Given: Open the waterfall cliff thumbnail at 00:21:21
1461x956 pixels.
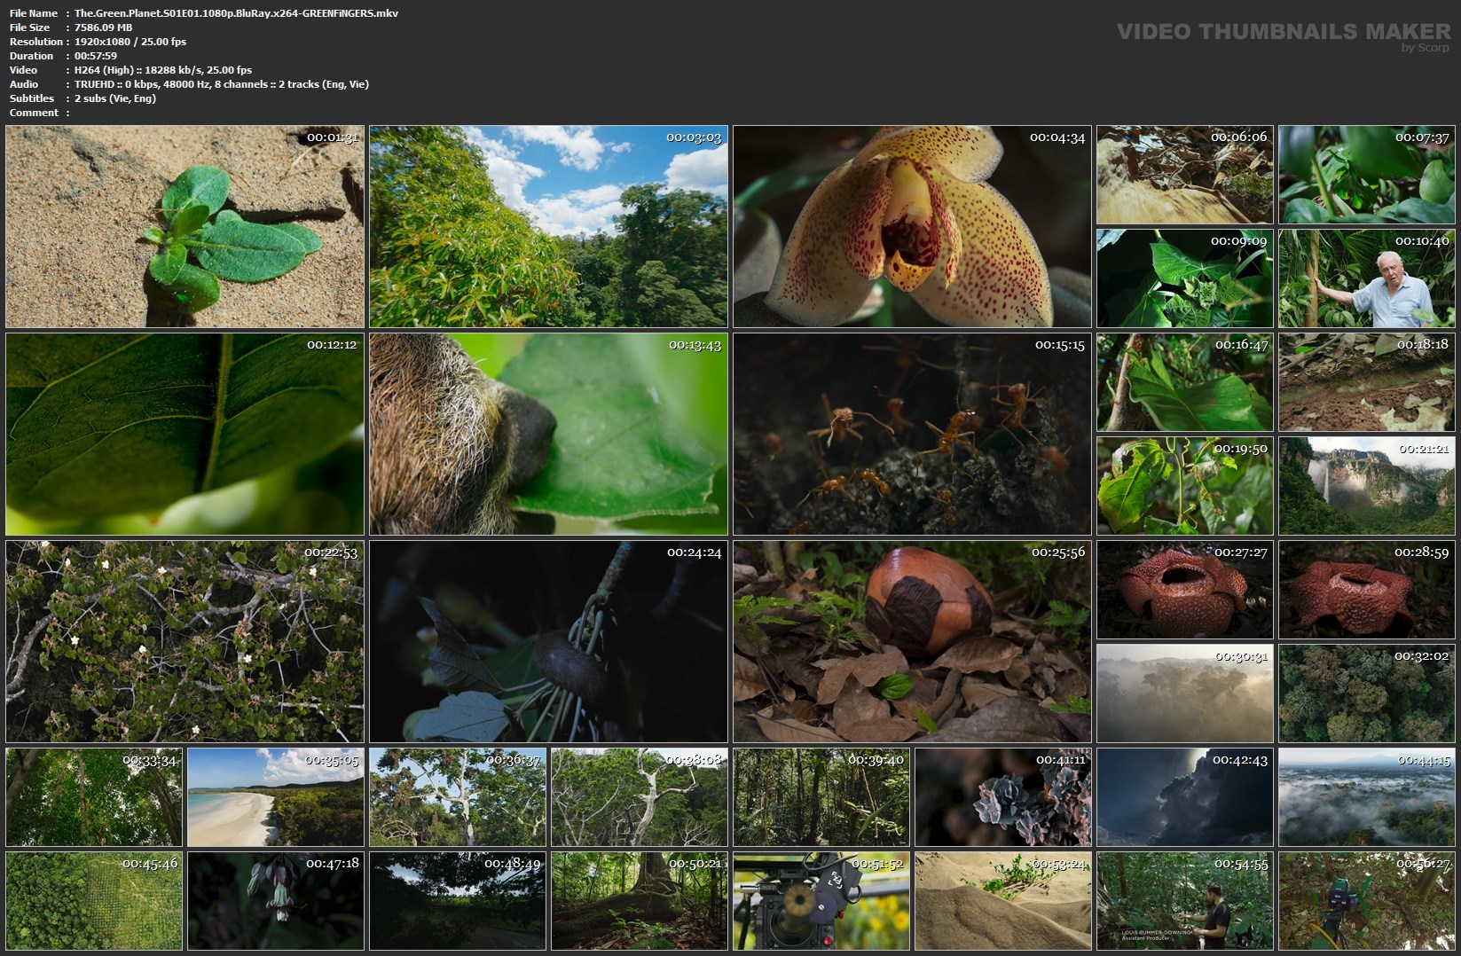Looking at the screenshot, I should click(x=1367, y=486).
